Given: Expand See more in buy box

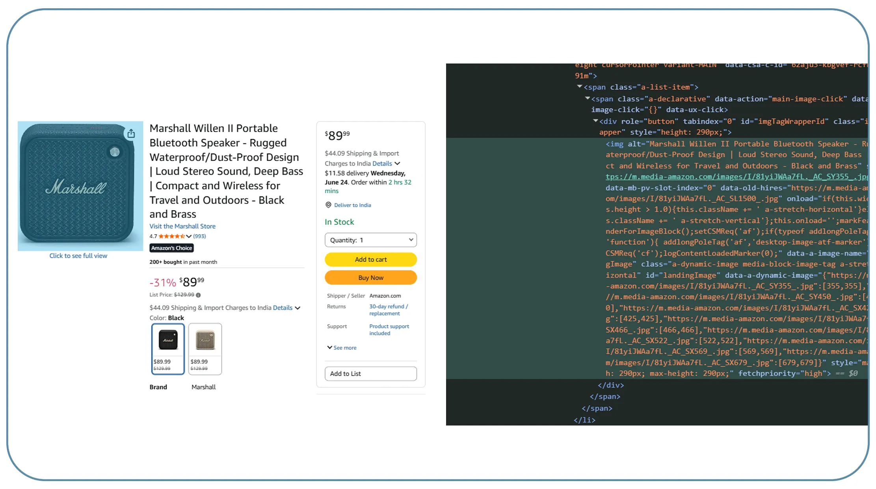Looking at the screenshot, I should 342,347.
